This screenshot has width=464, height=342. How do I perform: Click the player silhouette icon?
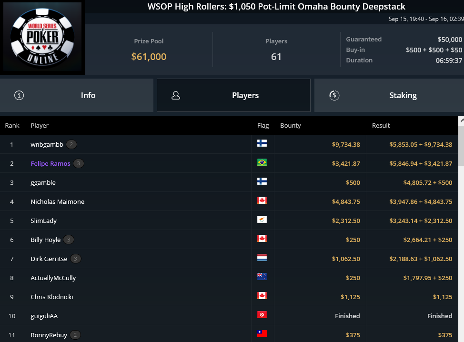[176, 95]
